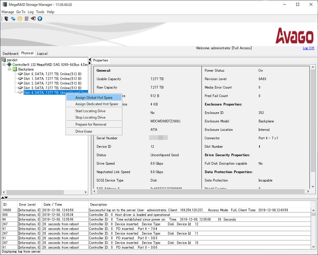The width and height of the screenshot is (318, 255).
Task: Click the left-pointing collapse arrow on the pane splitter
Action: click(x=90, y=60)
